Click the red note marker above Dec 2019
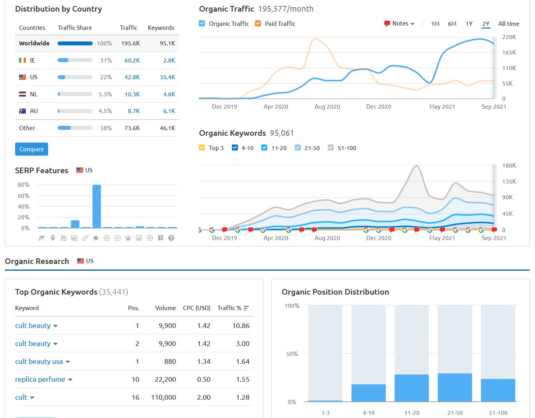The image size is (535, 418). [x=224, y=230]
